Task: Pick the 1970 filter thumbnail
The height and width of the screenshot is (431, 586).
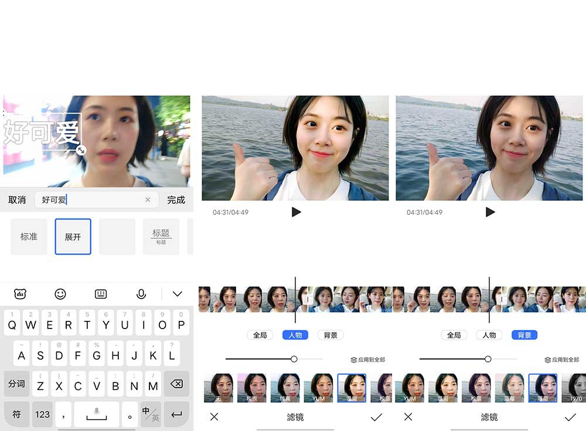Action: (x=575, y=388)
